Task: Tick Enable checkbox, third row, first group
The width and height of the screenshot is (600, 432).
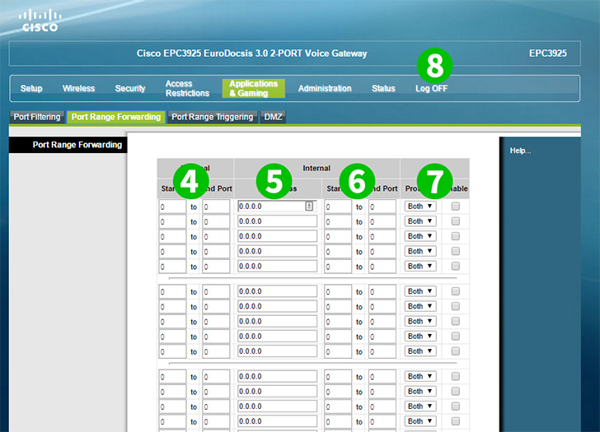Action: [455, 236]
